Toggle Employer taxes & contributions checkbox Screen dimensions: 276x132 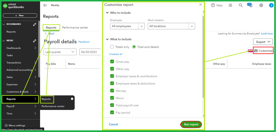[112, 76]
